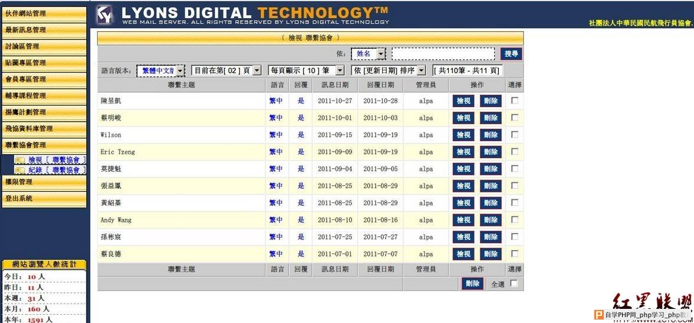Click 檢視 button for 蔡明峻
The height and width of the screenshot is (323, 694).
point(463,118)
